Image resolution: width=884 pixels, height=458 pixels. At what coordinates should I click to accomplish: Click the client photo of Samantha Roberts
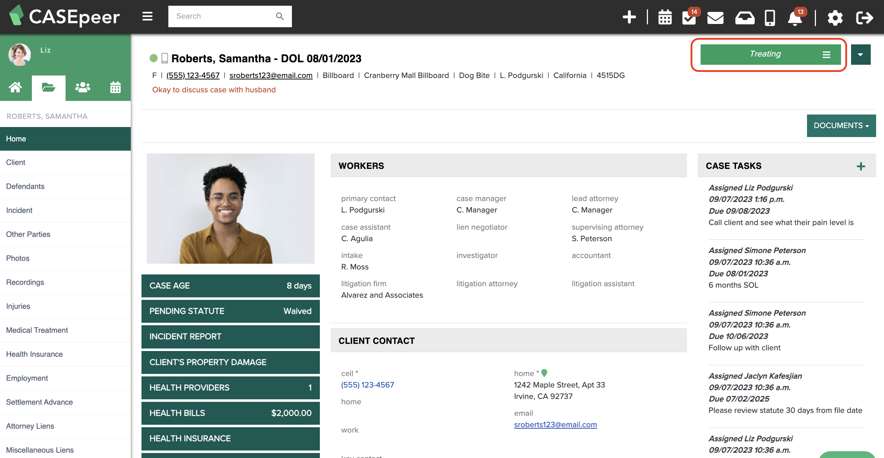230,209
